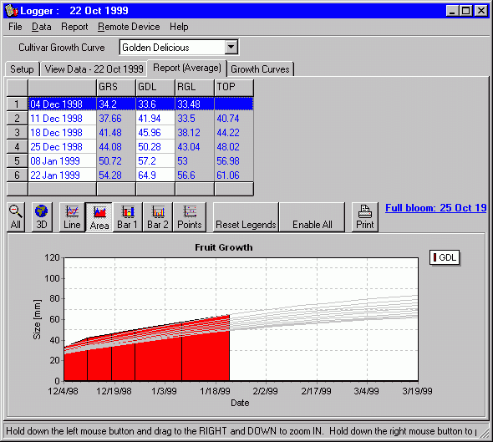Expand the Cultivar Growth Curve dropdown arrow
Screen dimensions: 493x442
pyautogui.click(x=231, y=47)
